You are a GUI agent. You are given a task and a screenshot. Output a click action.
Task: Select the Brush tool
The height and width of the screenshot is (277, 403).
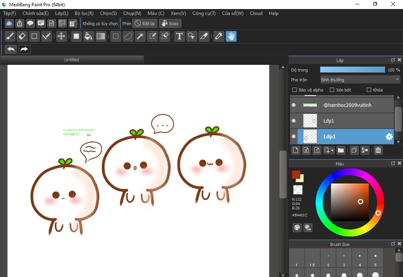pos(10,36)
